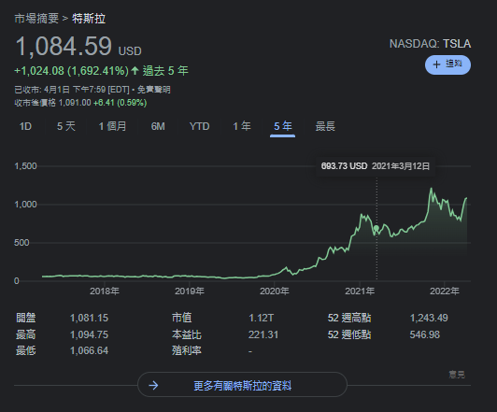Click the main price 1,084.59
The image size is (497, 412).
tap(64, 47)
